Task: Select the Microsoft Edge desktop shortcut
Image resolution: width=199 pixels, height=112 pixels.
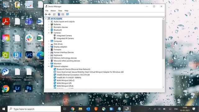Action: 40,58
